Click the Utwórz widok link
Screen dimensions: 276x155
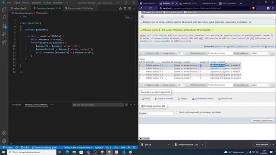coord(225,99)
